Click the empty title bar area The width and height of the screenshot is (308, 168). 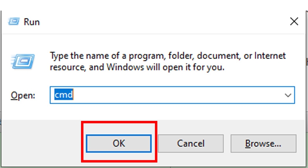pyautogui.click(x=157, y=22)
